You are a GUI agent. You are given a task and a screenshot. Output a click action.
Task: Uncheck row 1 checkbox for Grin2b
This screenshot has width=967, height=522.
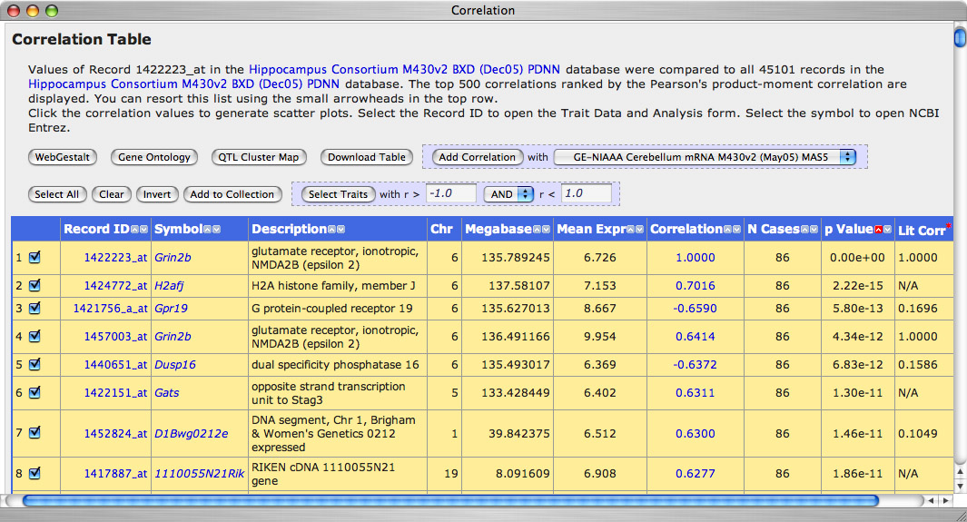pos(35,257)
